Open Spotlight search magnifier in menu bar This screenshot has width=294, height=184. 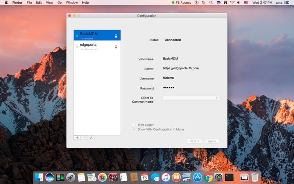point(211,3)
